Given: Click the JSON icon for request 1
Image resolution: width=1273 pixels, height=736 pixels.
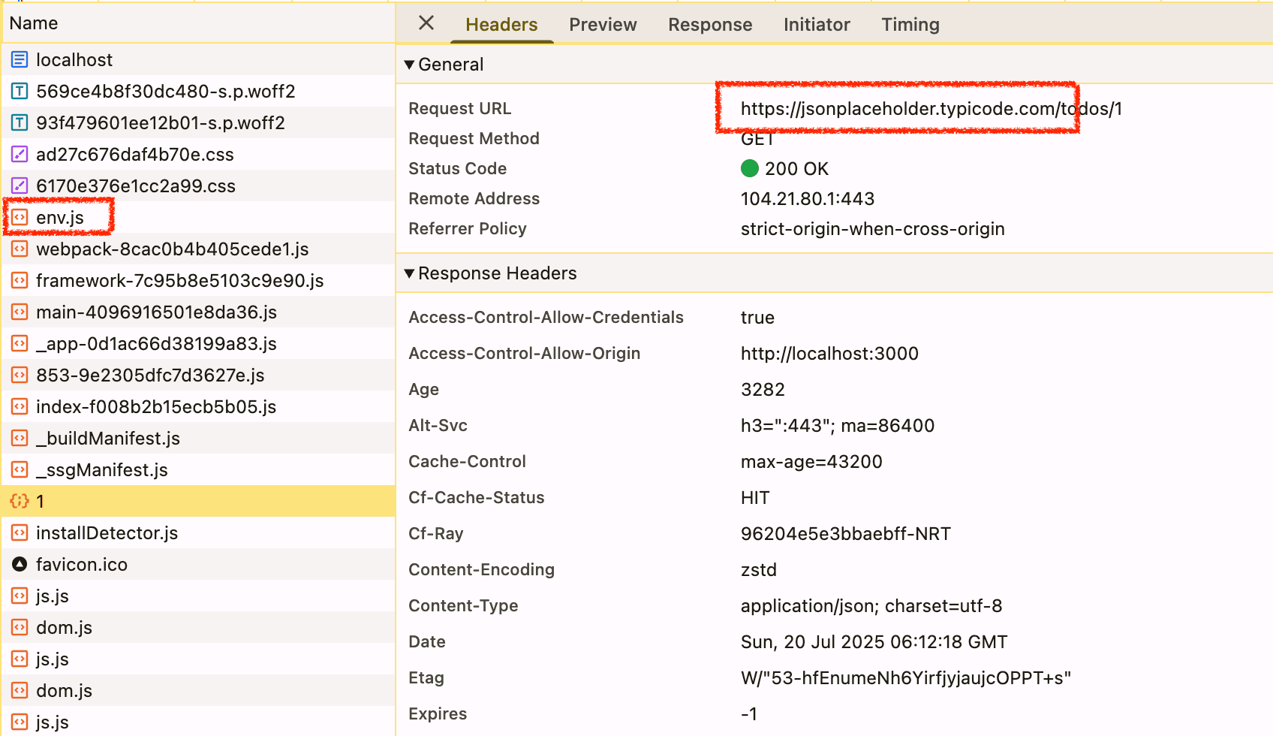Looking at the screenshot, I should click(20, 502).
